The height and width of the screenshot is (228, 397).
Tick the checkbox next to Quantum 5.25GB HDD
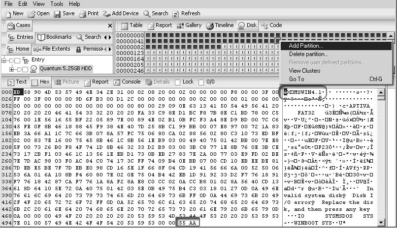coord(26,69)
